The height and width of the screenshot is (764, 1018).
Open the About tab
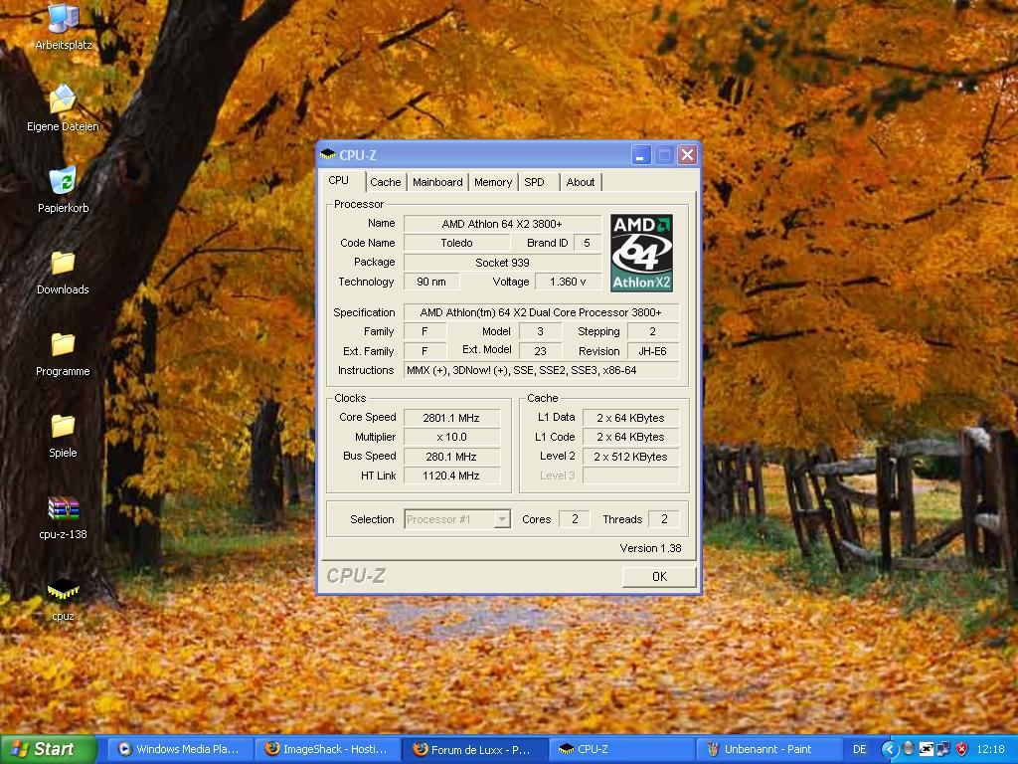coord(581,183)
